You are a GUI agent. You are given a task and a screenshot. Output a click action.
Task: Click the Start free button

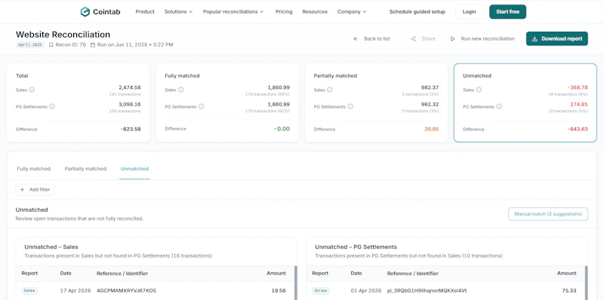[507, 12]
